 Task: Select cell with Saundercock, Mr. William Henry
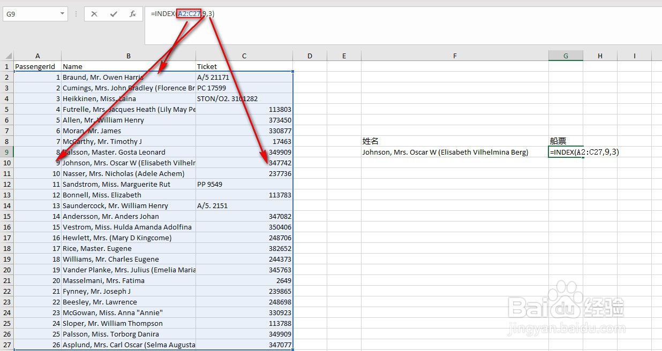[129, 205]
